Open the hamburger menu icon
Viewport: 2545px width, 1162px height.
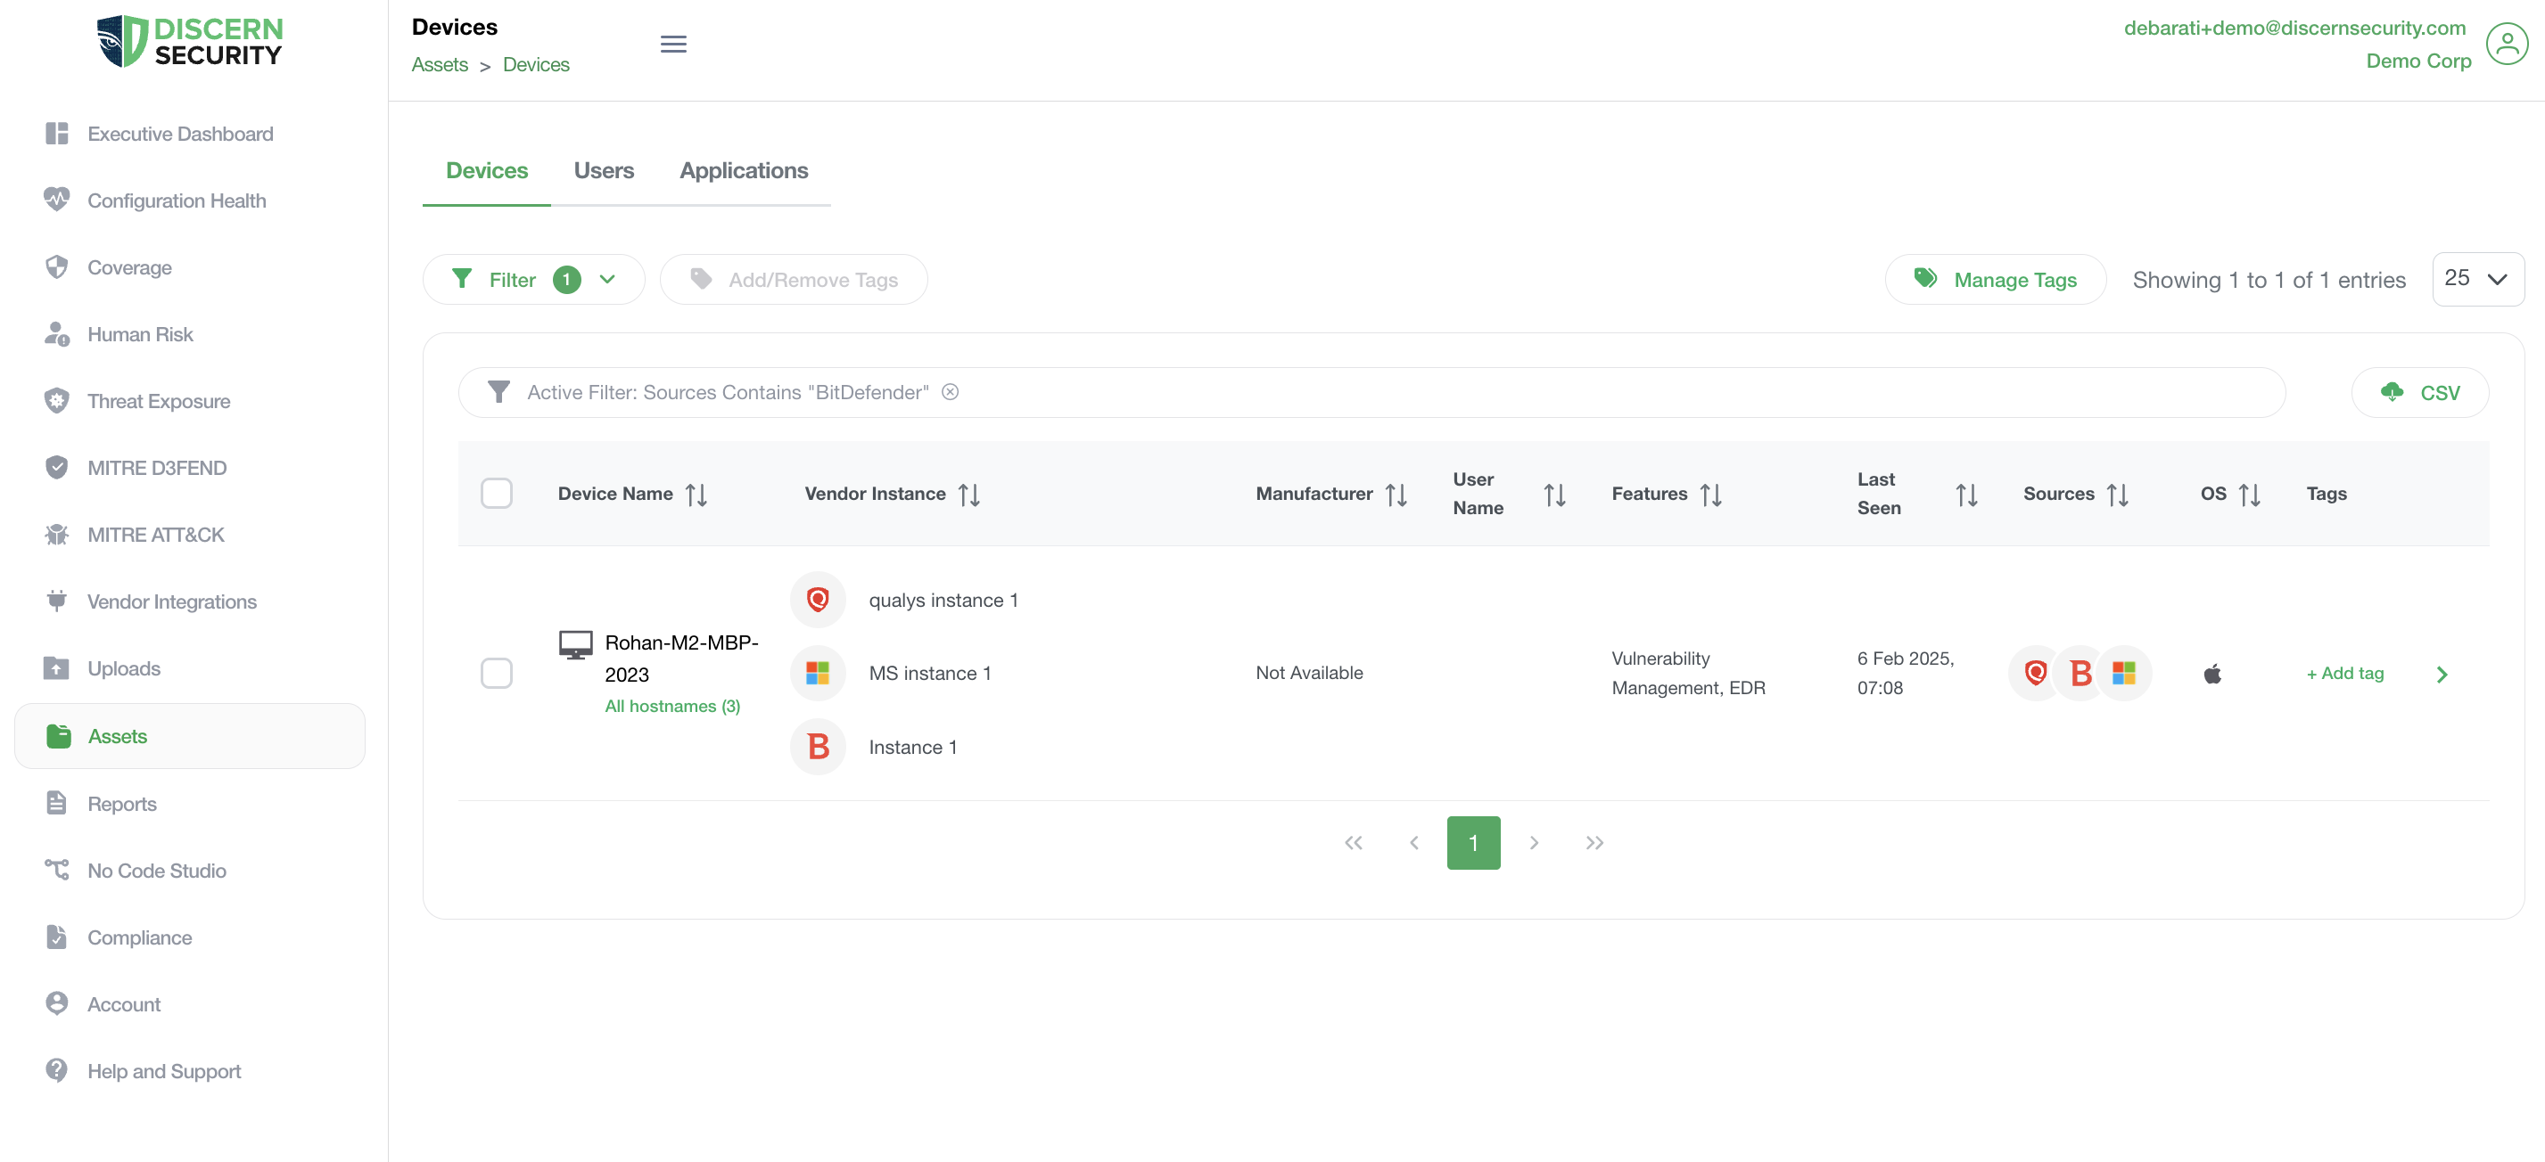click(672, 44)
